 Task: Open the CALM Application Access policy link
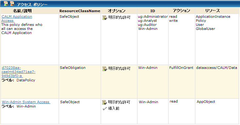tap(17, 18)
